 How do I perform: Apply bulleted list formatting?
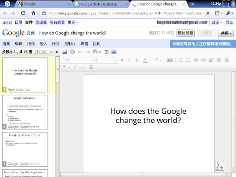pyautogui.click(x=188, y=60)
